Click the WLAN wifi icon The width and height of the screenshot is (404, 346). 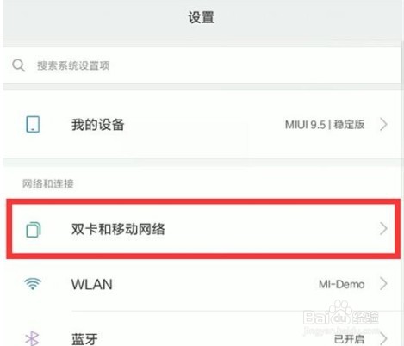[33, 284]
